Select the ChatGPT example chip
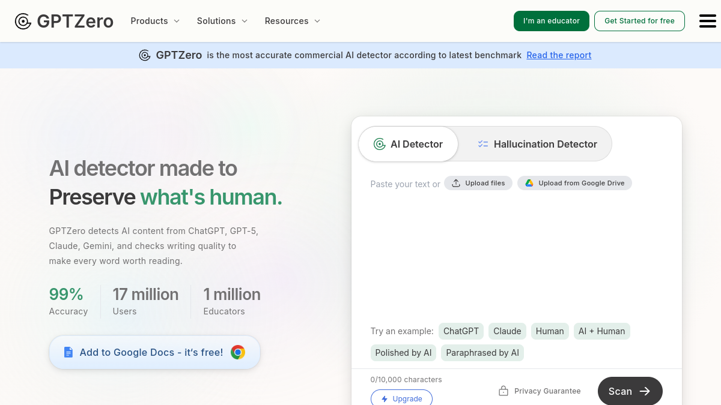The height and width of the screenshot is (405, 721). pyautogui.click(x=461, y=331)
